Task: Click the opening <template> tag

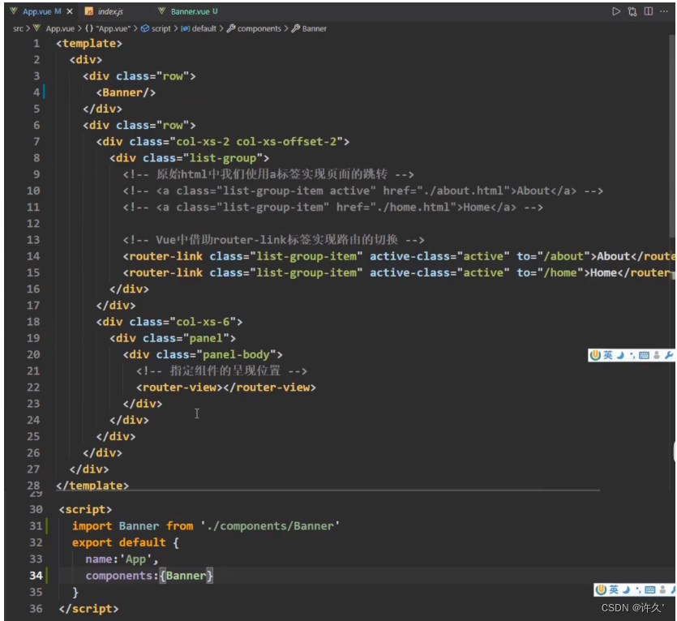Action: [x=89, y=43]
